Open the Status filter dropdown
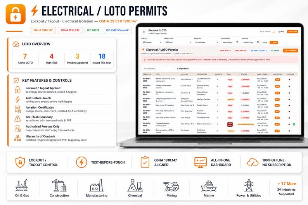The image size is (308, 205). pos(152,42)
